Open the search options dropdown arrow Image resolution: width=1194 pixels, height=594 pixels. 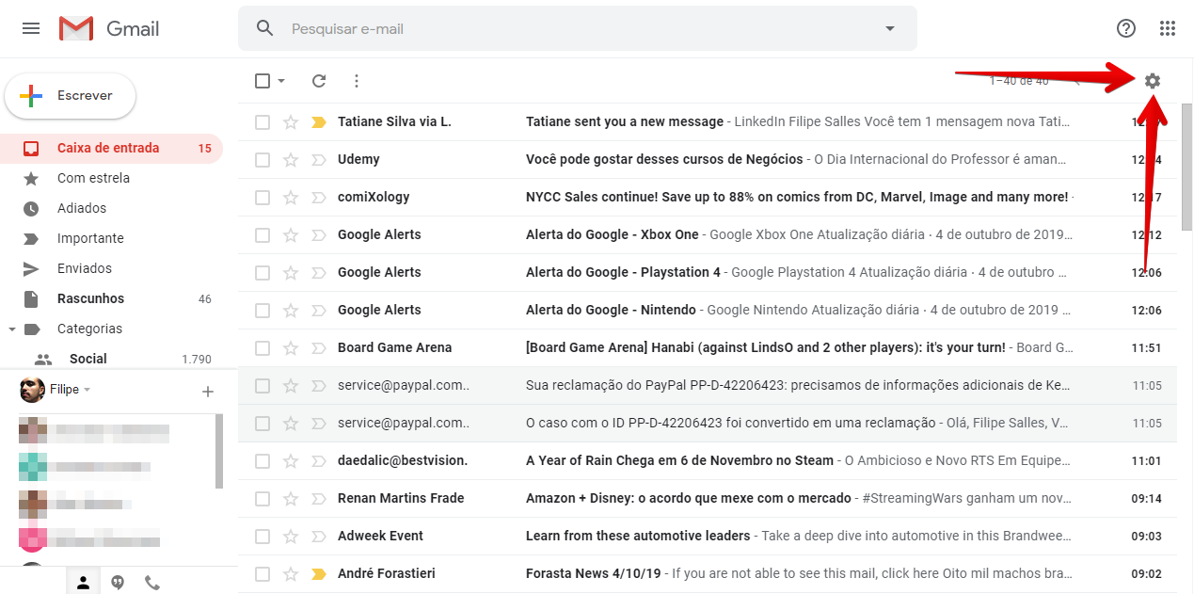888,28
